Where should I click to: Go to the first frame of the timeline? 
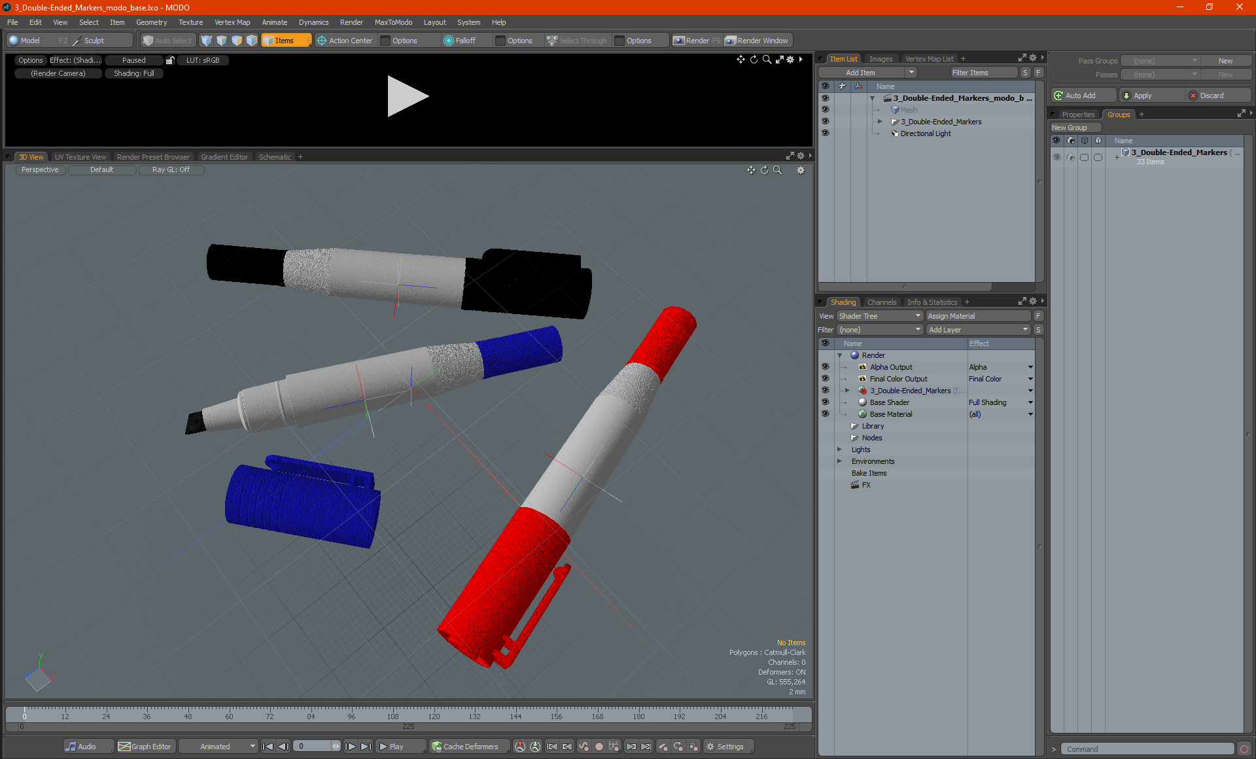[x=268, y=747]
